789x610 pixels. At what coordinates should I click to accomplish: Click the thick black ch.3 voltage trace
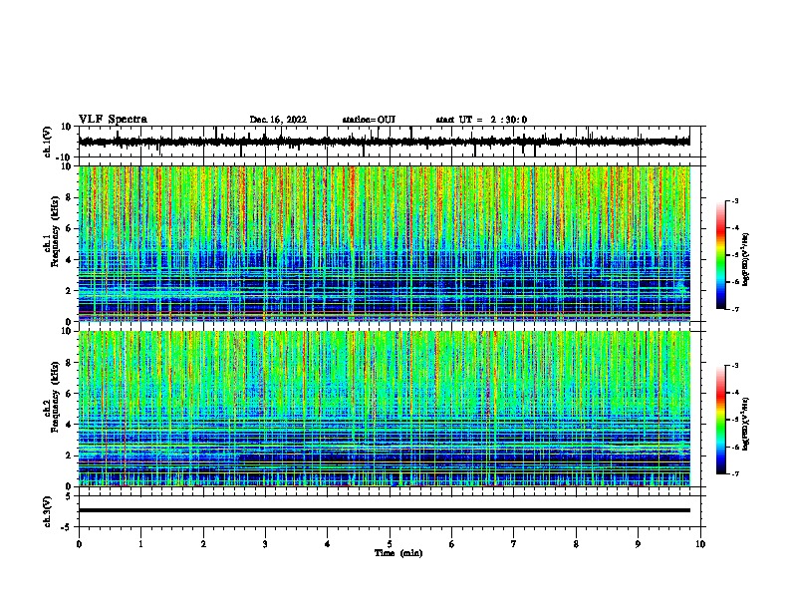click(x=385, y=510)
